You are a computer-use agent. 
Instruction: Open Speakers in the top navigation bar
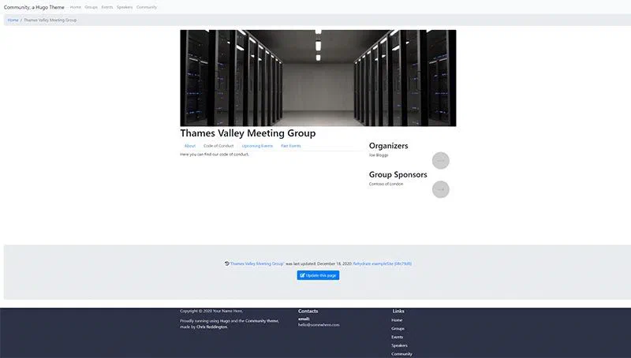(125, 7)
